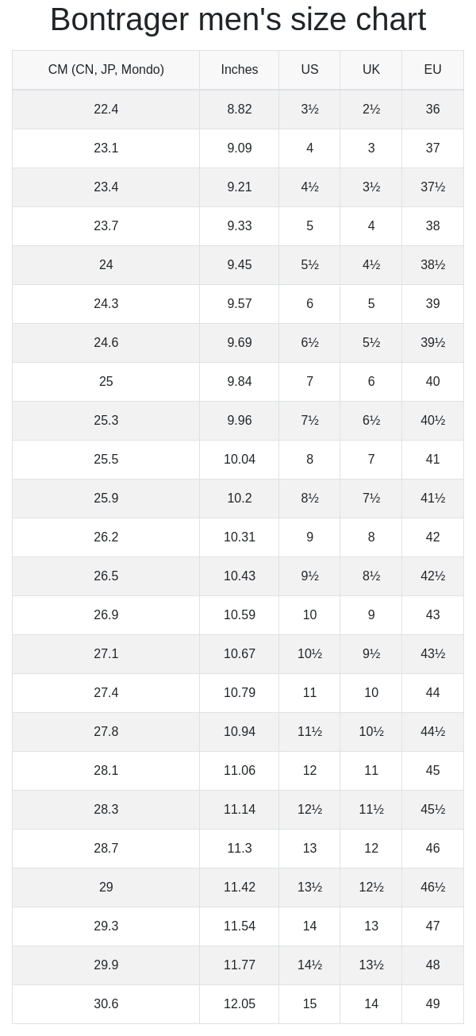Select EU size 47 cell

[432, 926]
